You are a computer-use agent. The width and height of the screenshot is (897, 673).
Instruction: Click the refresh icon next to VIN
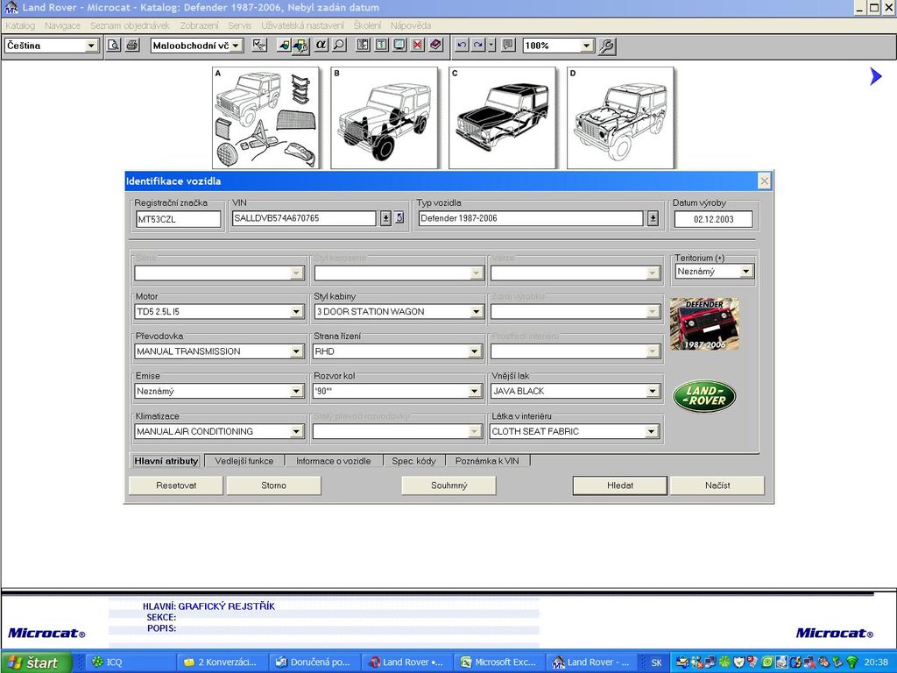[399, 218]
